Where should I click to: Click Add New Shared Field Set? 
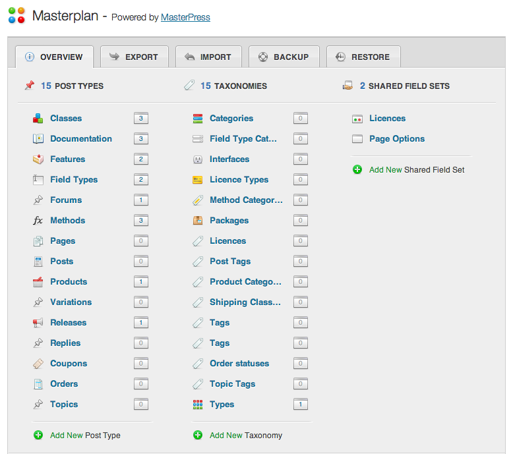point(417,169)
